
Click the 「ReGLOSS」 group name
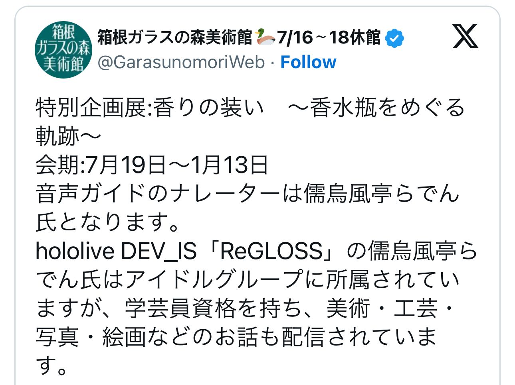(x=271, y=251)
